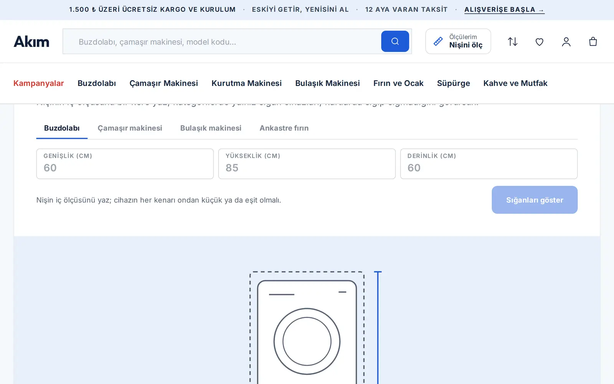This screenshot has width=614, height=384.
Task: Click the Genişlik (cm) input field
Action: [x=125, y=164]
